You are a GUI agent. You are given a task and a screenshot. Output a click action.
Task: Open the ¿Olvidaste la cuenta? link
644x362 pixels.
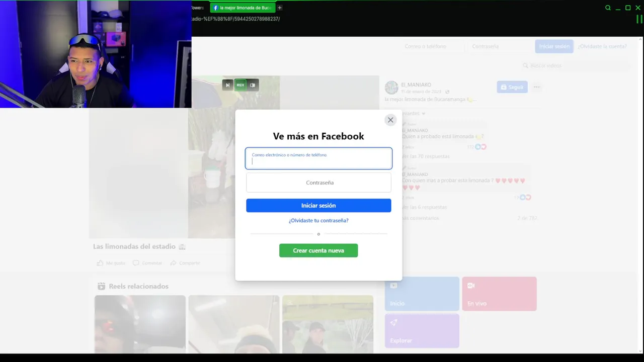[x=602, y=46]
